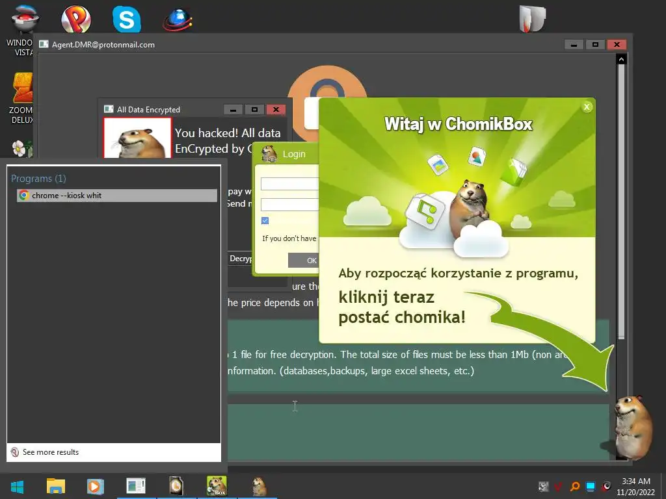666x499 pixels.
Task: Select the ChomikBox taskbar icon
Action: 217,486
